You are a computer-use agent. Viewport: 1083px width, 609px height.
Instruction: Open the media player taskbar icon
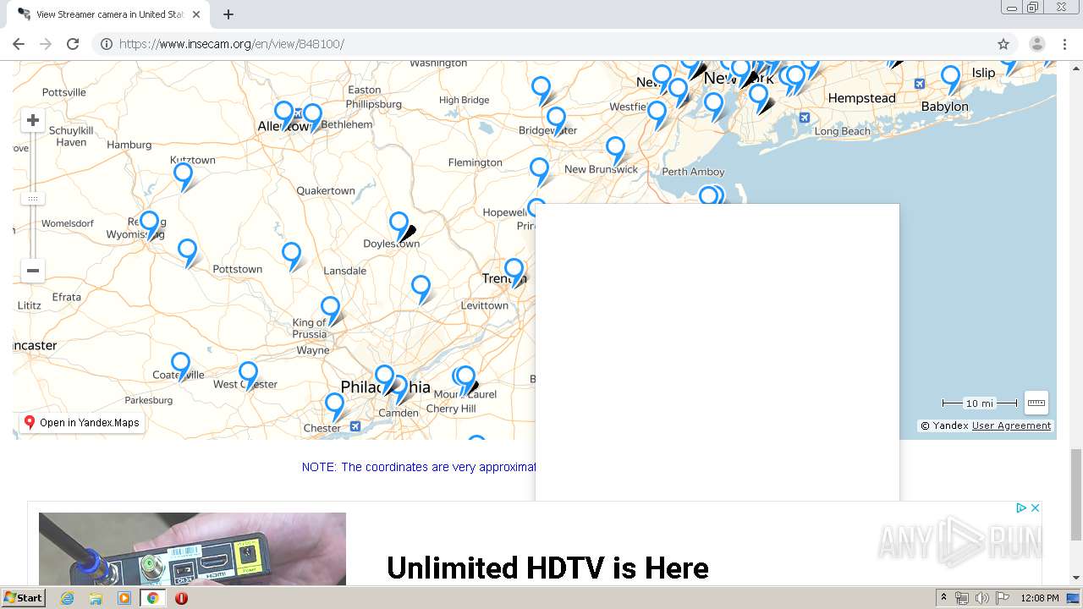tap(124, 598)
